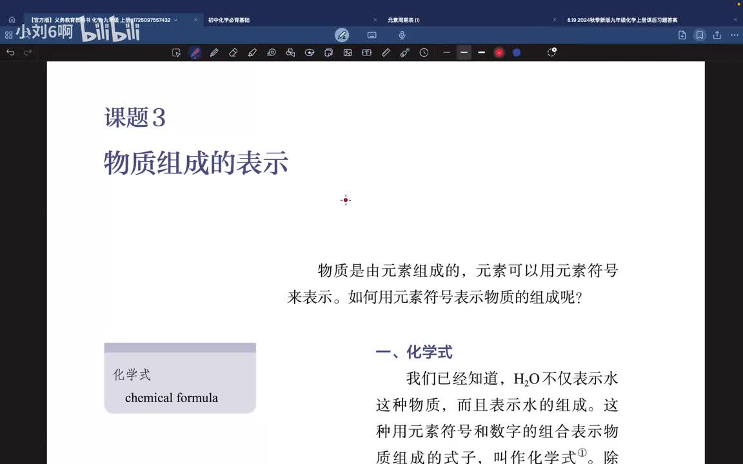Open the three-dots more options menu
The image size is (743, 464).
click(x=735, y=35)
